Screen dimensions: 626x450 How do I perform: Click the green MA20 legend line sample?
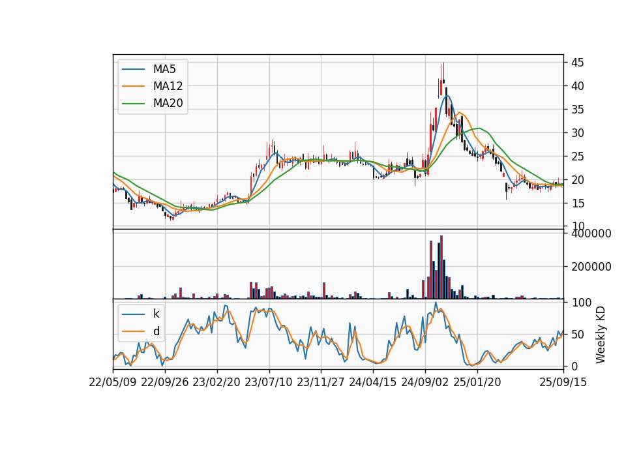(133, 103)
